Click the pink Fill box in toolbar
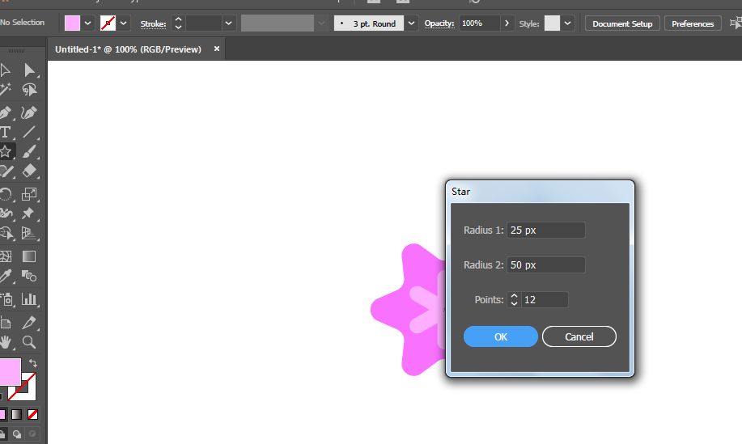The image size is (742, 444). (x=10, y=372)
